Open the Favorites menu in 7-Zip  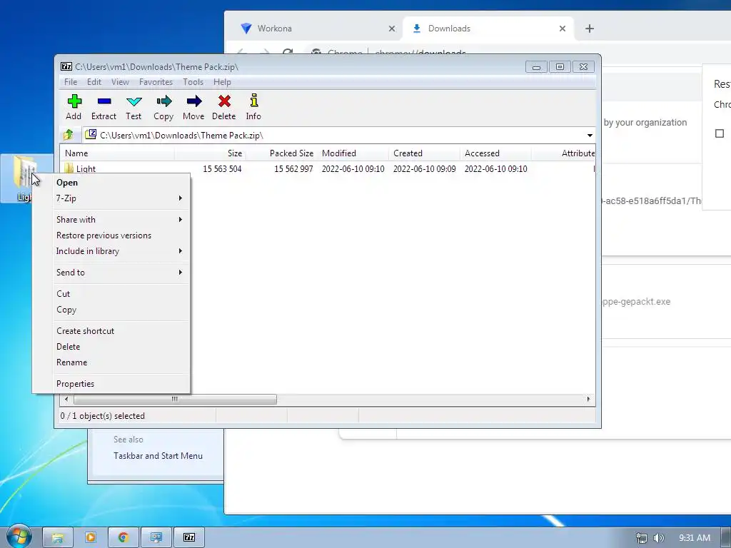click(x=156, y=82)
